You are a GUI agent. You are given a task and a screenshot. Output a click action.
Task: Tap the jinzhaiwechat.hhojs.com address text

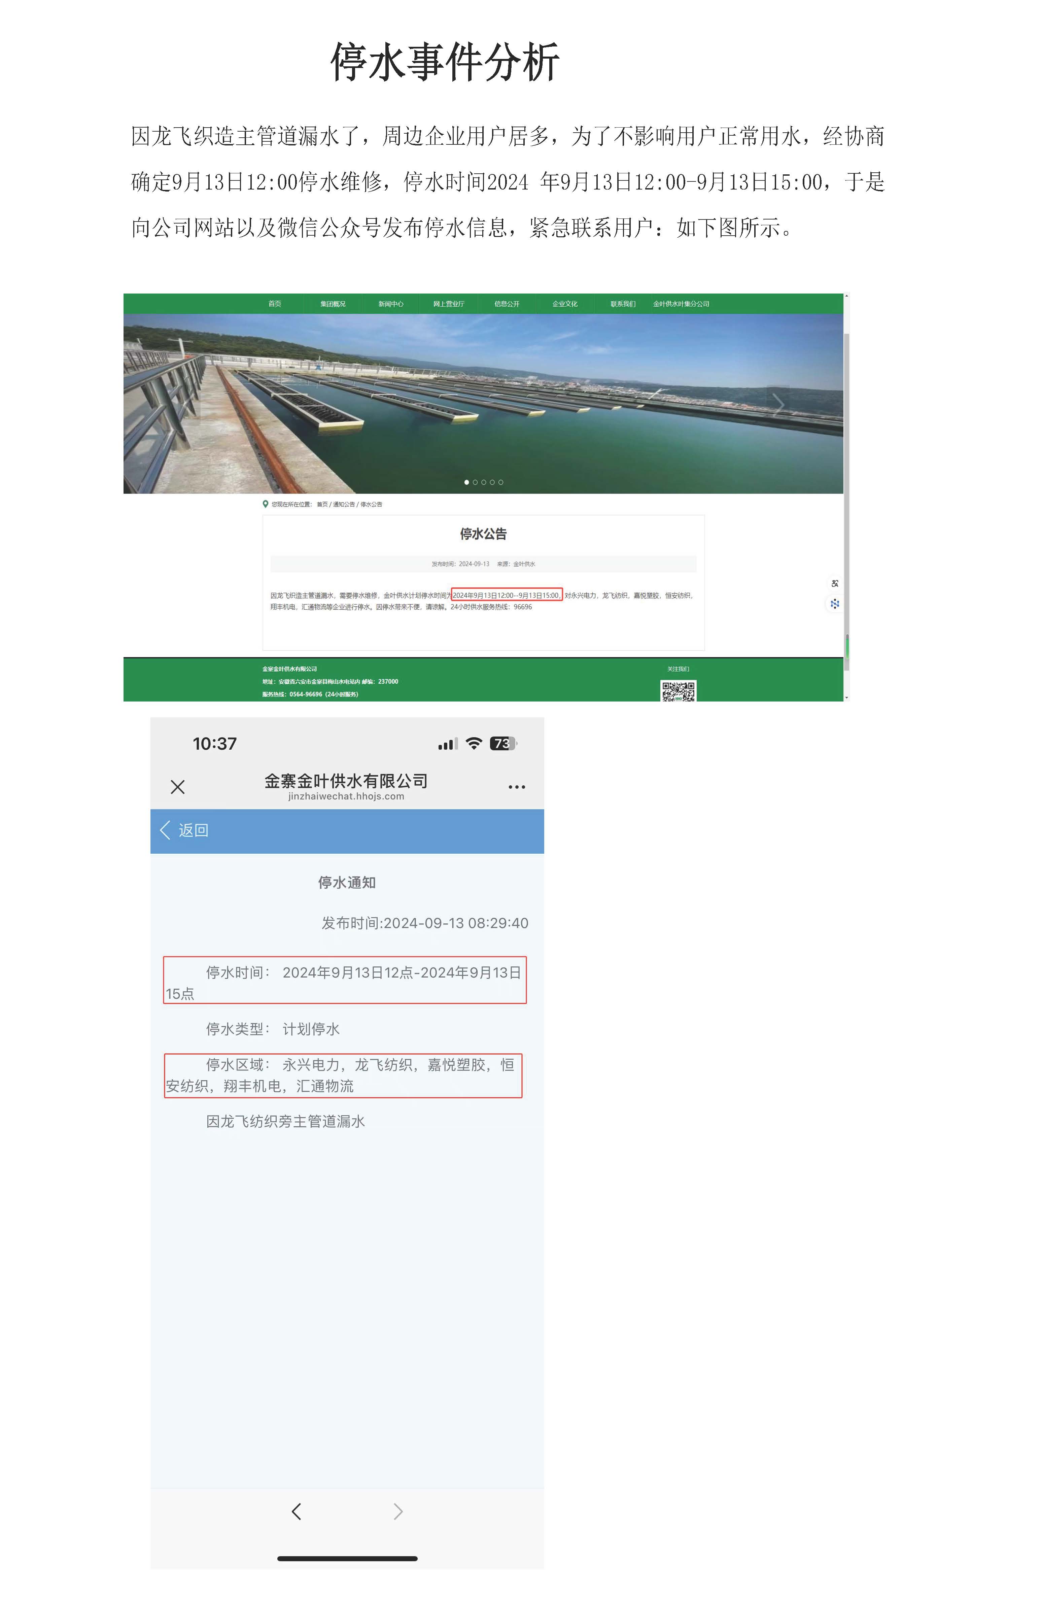click(x=346, y=796)
